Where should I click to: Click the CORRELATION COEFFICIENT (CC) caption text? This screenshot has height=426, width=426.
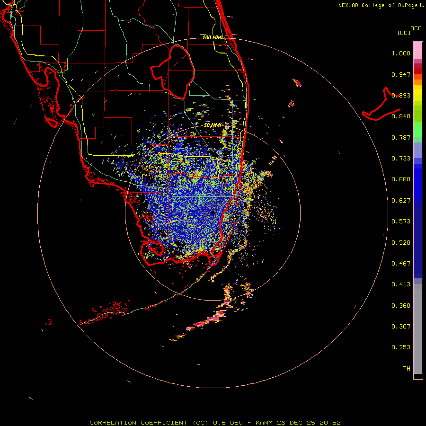(149, 423)
